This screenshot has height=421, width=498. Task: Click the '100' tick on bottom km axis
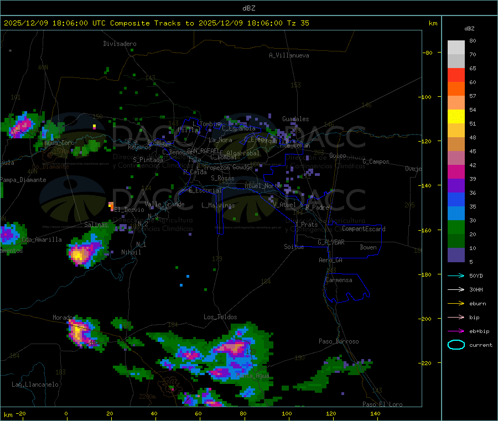(287, 413)
